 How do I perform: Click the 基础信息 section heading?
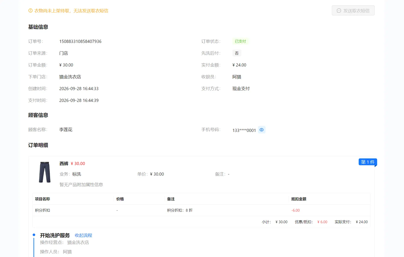pos(38,27)
